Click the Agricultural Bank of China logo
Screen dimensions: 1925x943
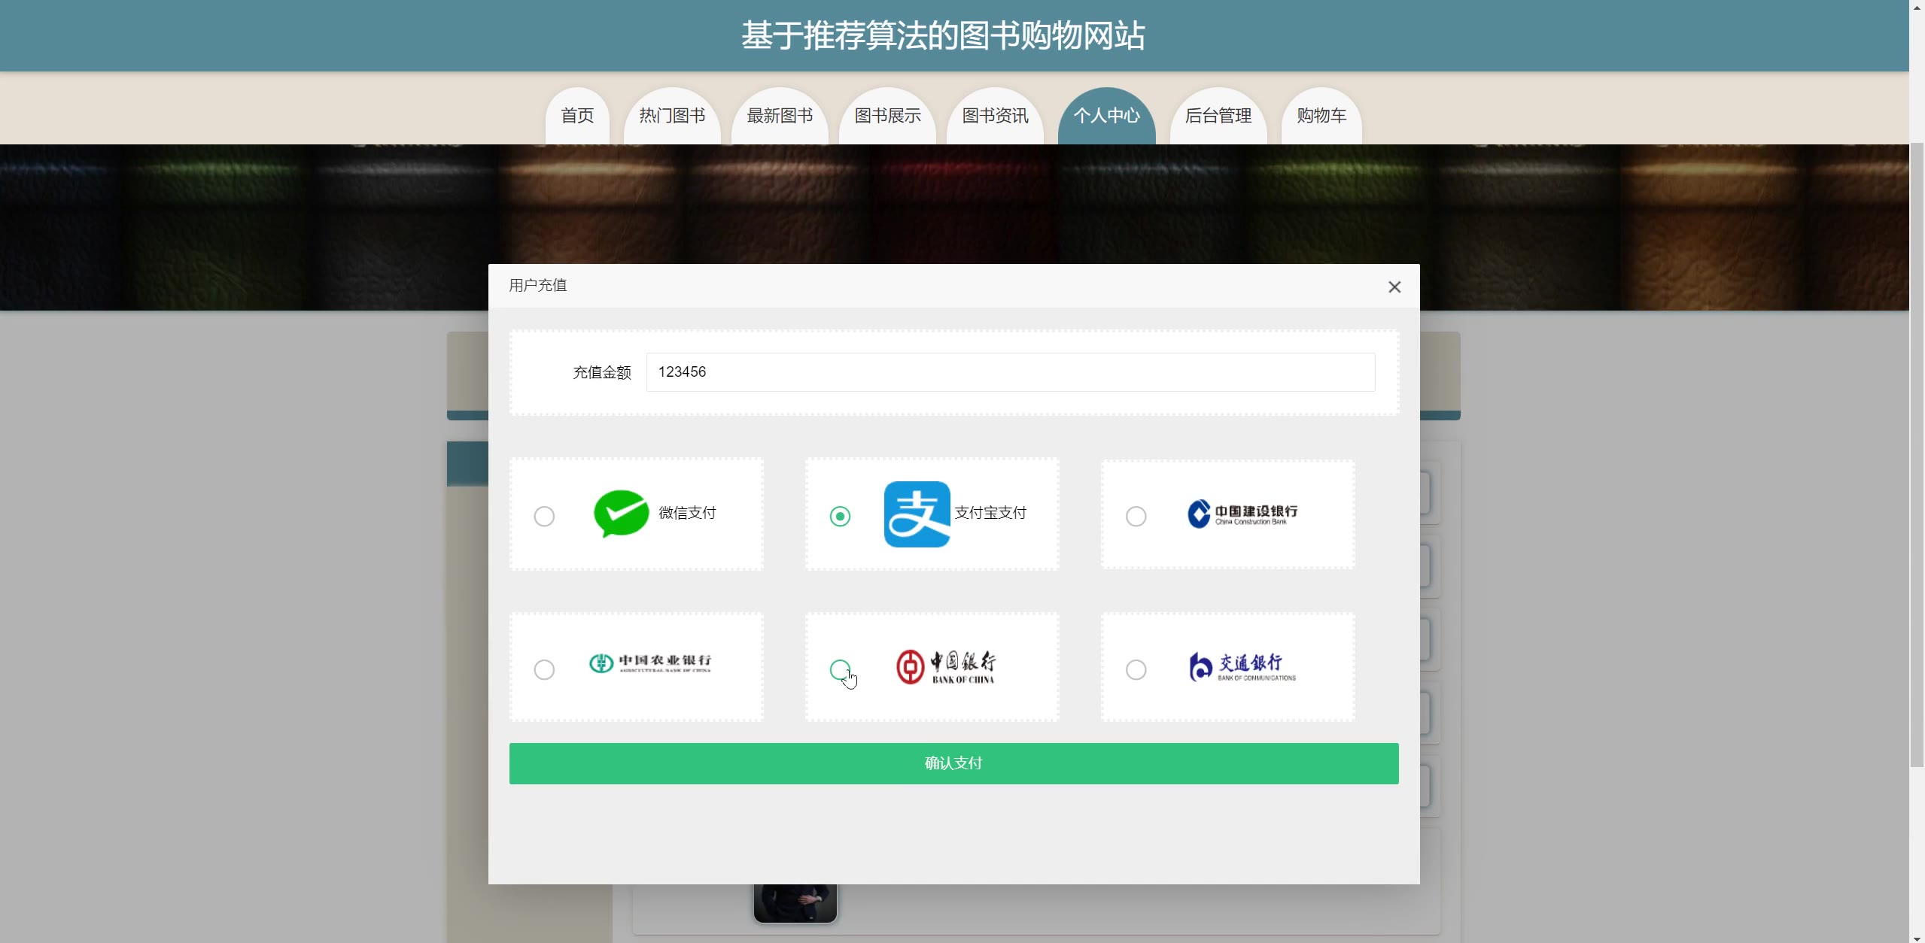coord(649,663)
